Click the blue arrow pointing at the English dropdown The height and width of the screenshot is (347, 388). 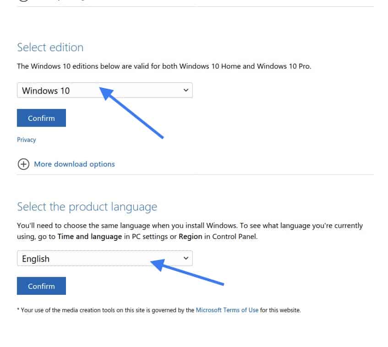click(x=187, y=272)
